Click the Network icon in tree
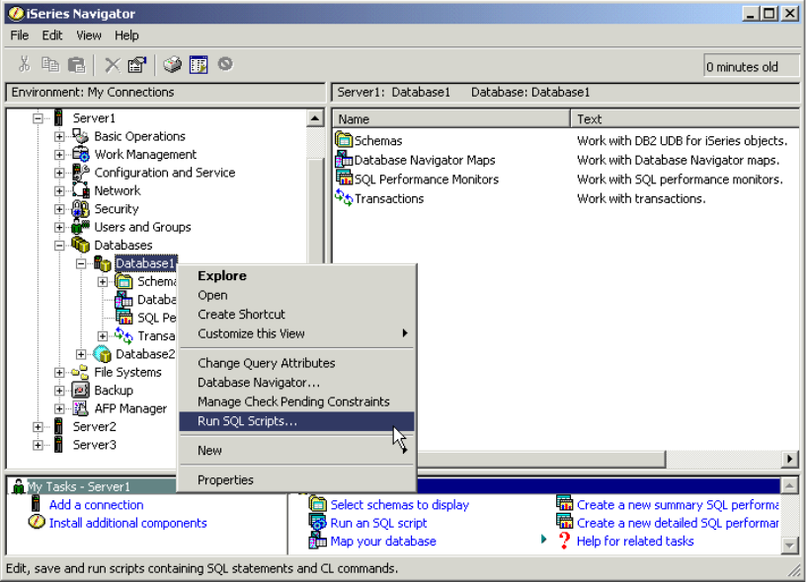This screenshot has height=582, width=806. pos(80,190)
